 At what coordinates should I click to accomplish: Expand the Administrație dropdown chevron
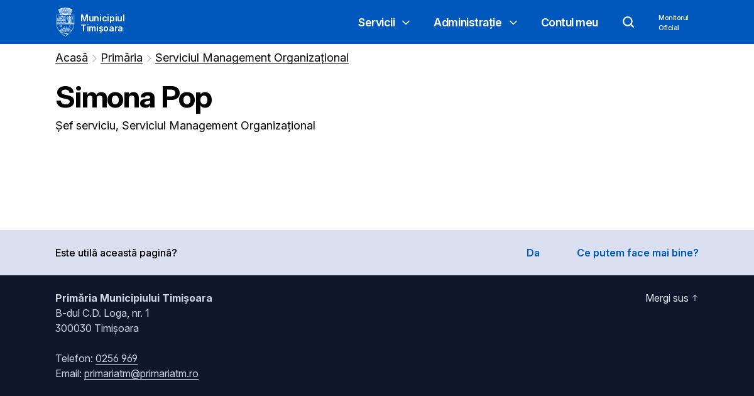(x=513, y=23)
